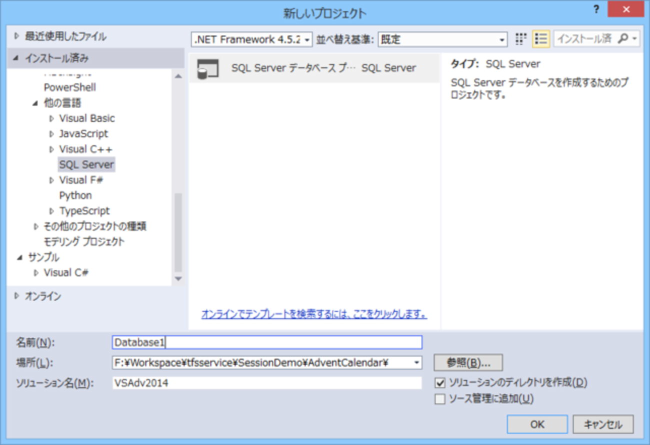Click the OK button
The width and height of the screenshot is (650, 445).
click(537, 424)
